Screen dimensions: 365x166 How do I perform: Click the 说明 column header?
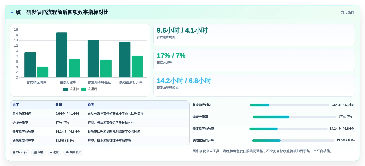click(x=91, y=105)
